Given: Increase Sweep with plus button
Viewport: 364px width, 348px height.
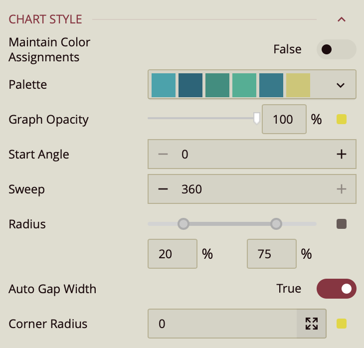Looking at the screenshot, I should (x=341, y=189).
